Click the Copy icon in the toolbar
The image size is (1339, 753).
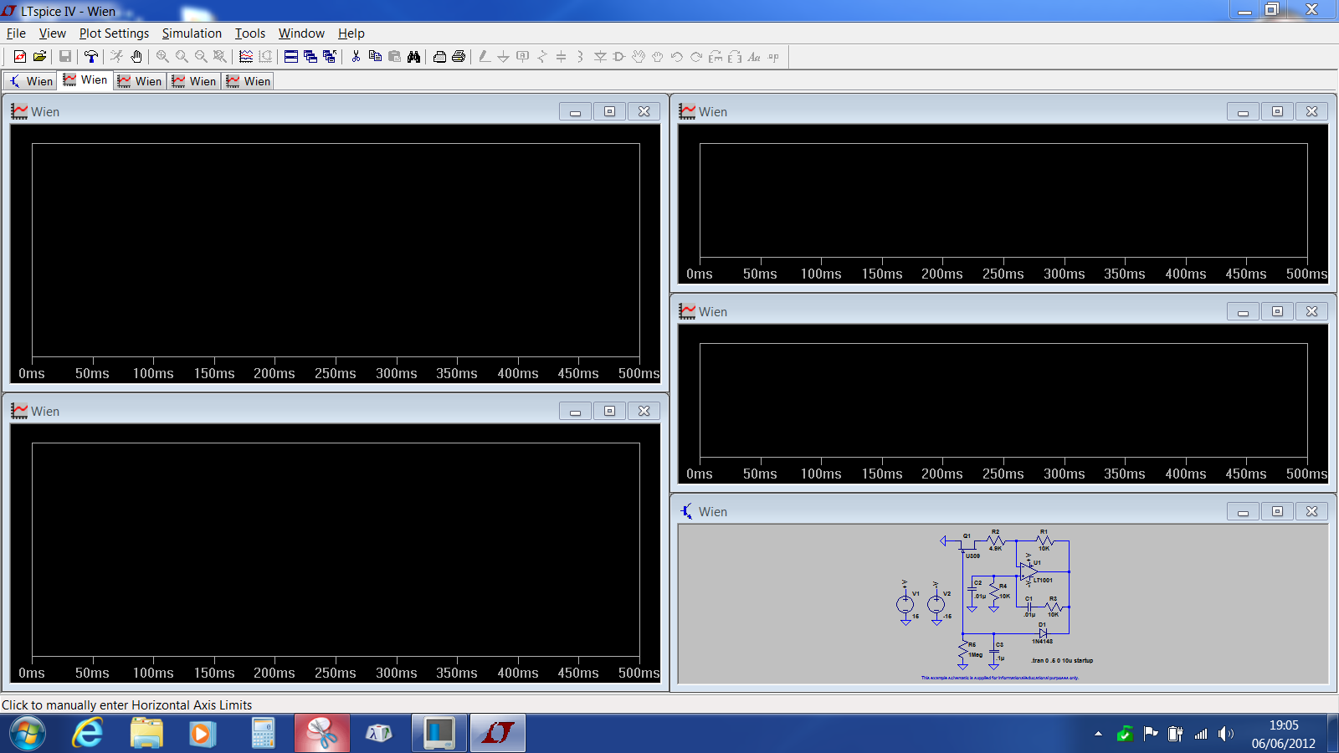tap(375, 57)
